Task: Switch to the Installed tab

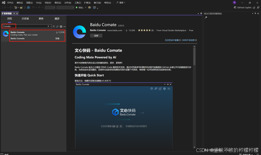Action: pos(25,19)
